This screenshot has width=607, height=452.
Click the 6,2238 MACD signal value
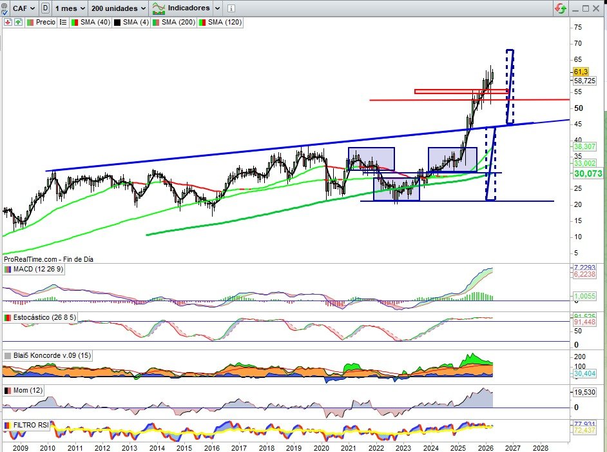tap(584, 274)
